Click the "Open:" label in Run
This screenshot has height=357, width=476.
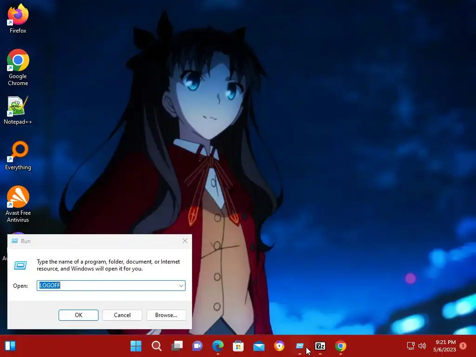click(x=20, y=286)
